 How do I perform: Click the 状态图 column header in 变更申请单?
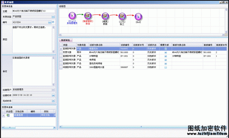point(9,111)
